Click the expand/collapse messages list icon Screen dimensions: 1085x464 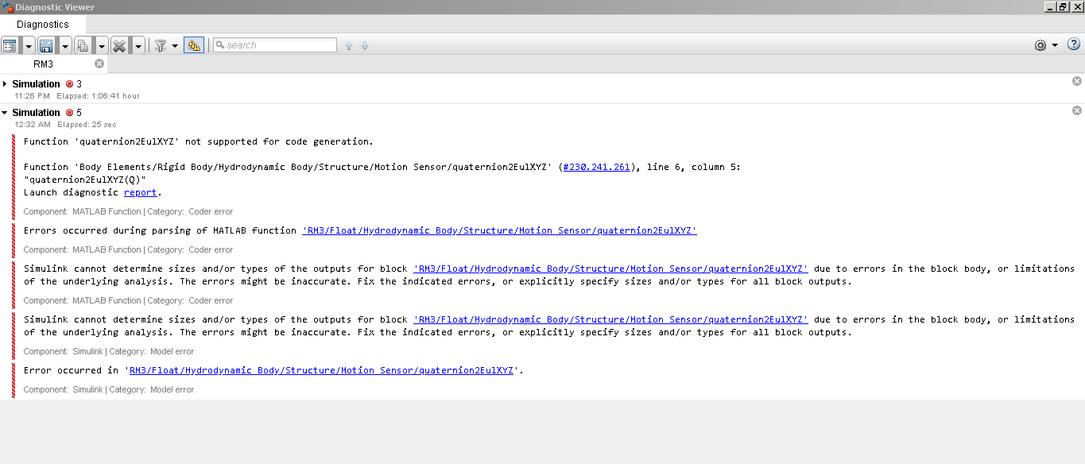pos(10,45)
